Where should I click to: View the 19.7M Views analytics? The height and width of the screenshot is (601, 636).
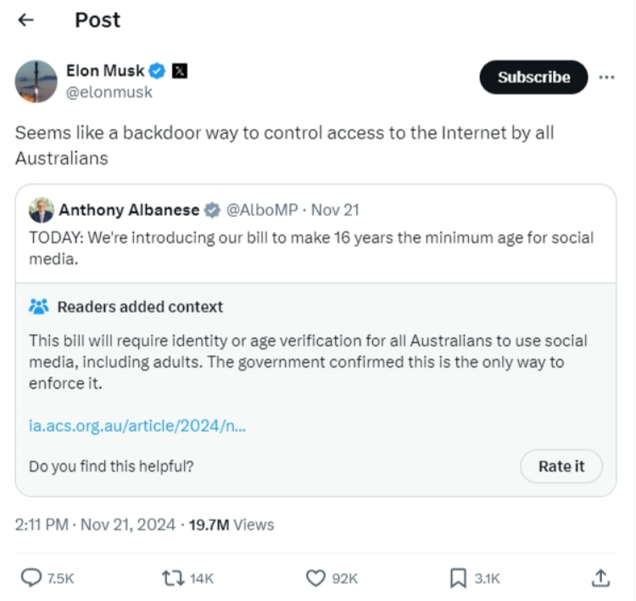click(231, 525)
